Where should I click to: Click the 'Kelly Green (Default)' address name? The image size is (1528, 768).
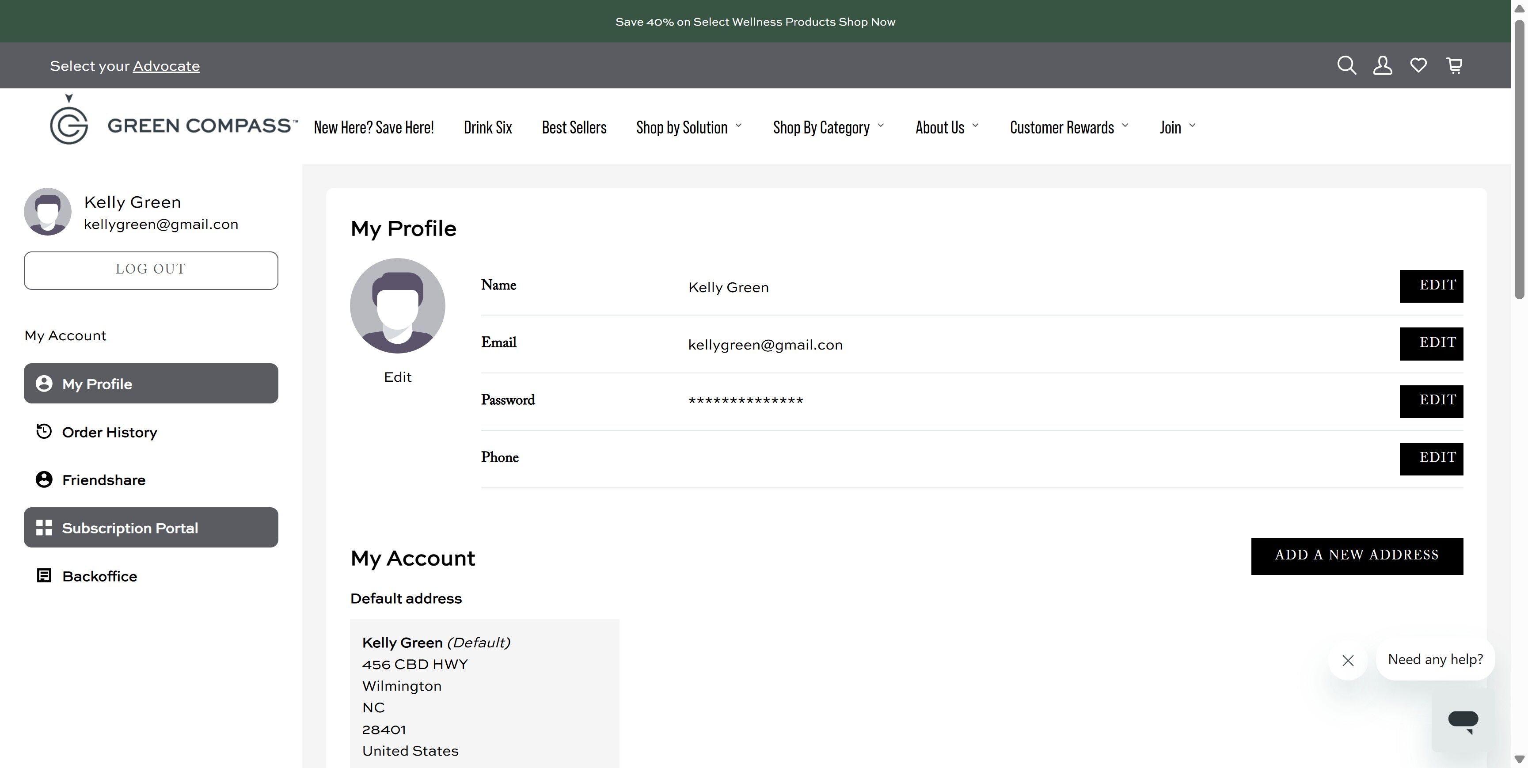click(x=436, y=643)
